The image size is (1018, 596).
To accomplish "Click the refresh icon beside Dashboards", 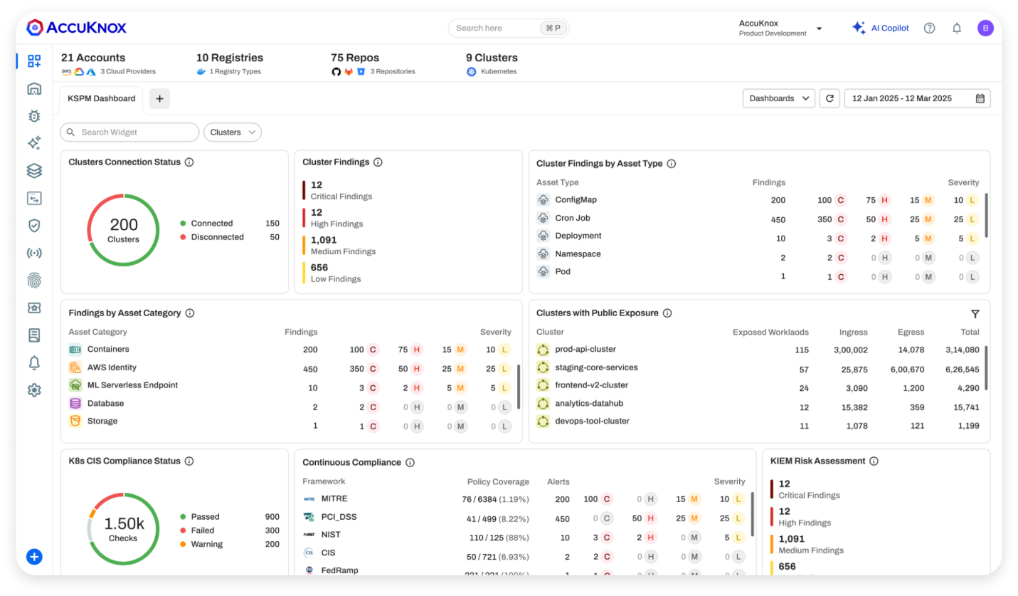I will (x=829, y=98).
